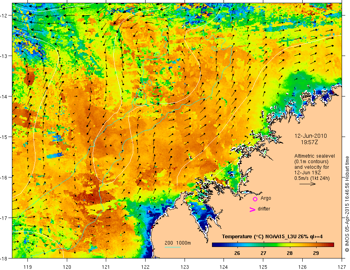The image size is (350, 270).
Task: Click the temperature color bar
Action: click(x=273, y=245)
